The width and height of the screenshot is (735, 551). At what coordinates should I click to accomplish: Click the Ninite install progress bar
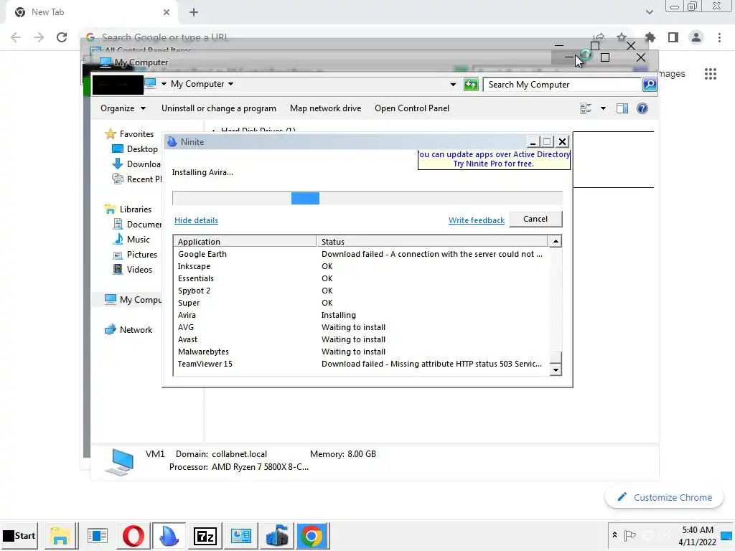[x=367, y=198]
